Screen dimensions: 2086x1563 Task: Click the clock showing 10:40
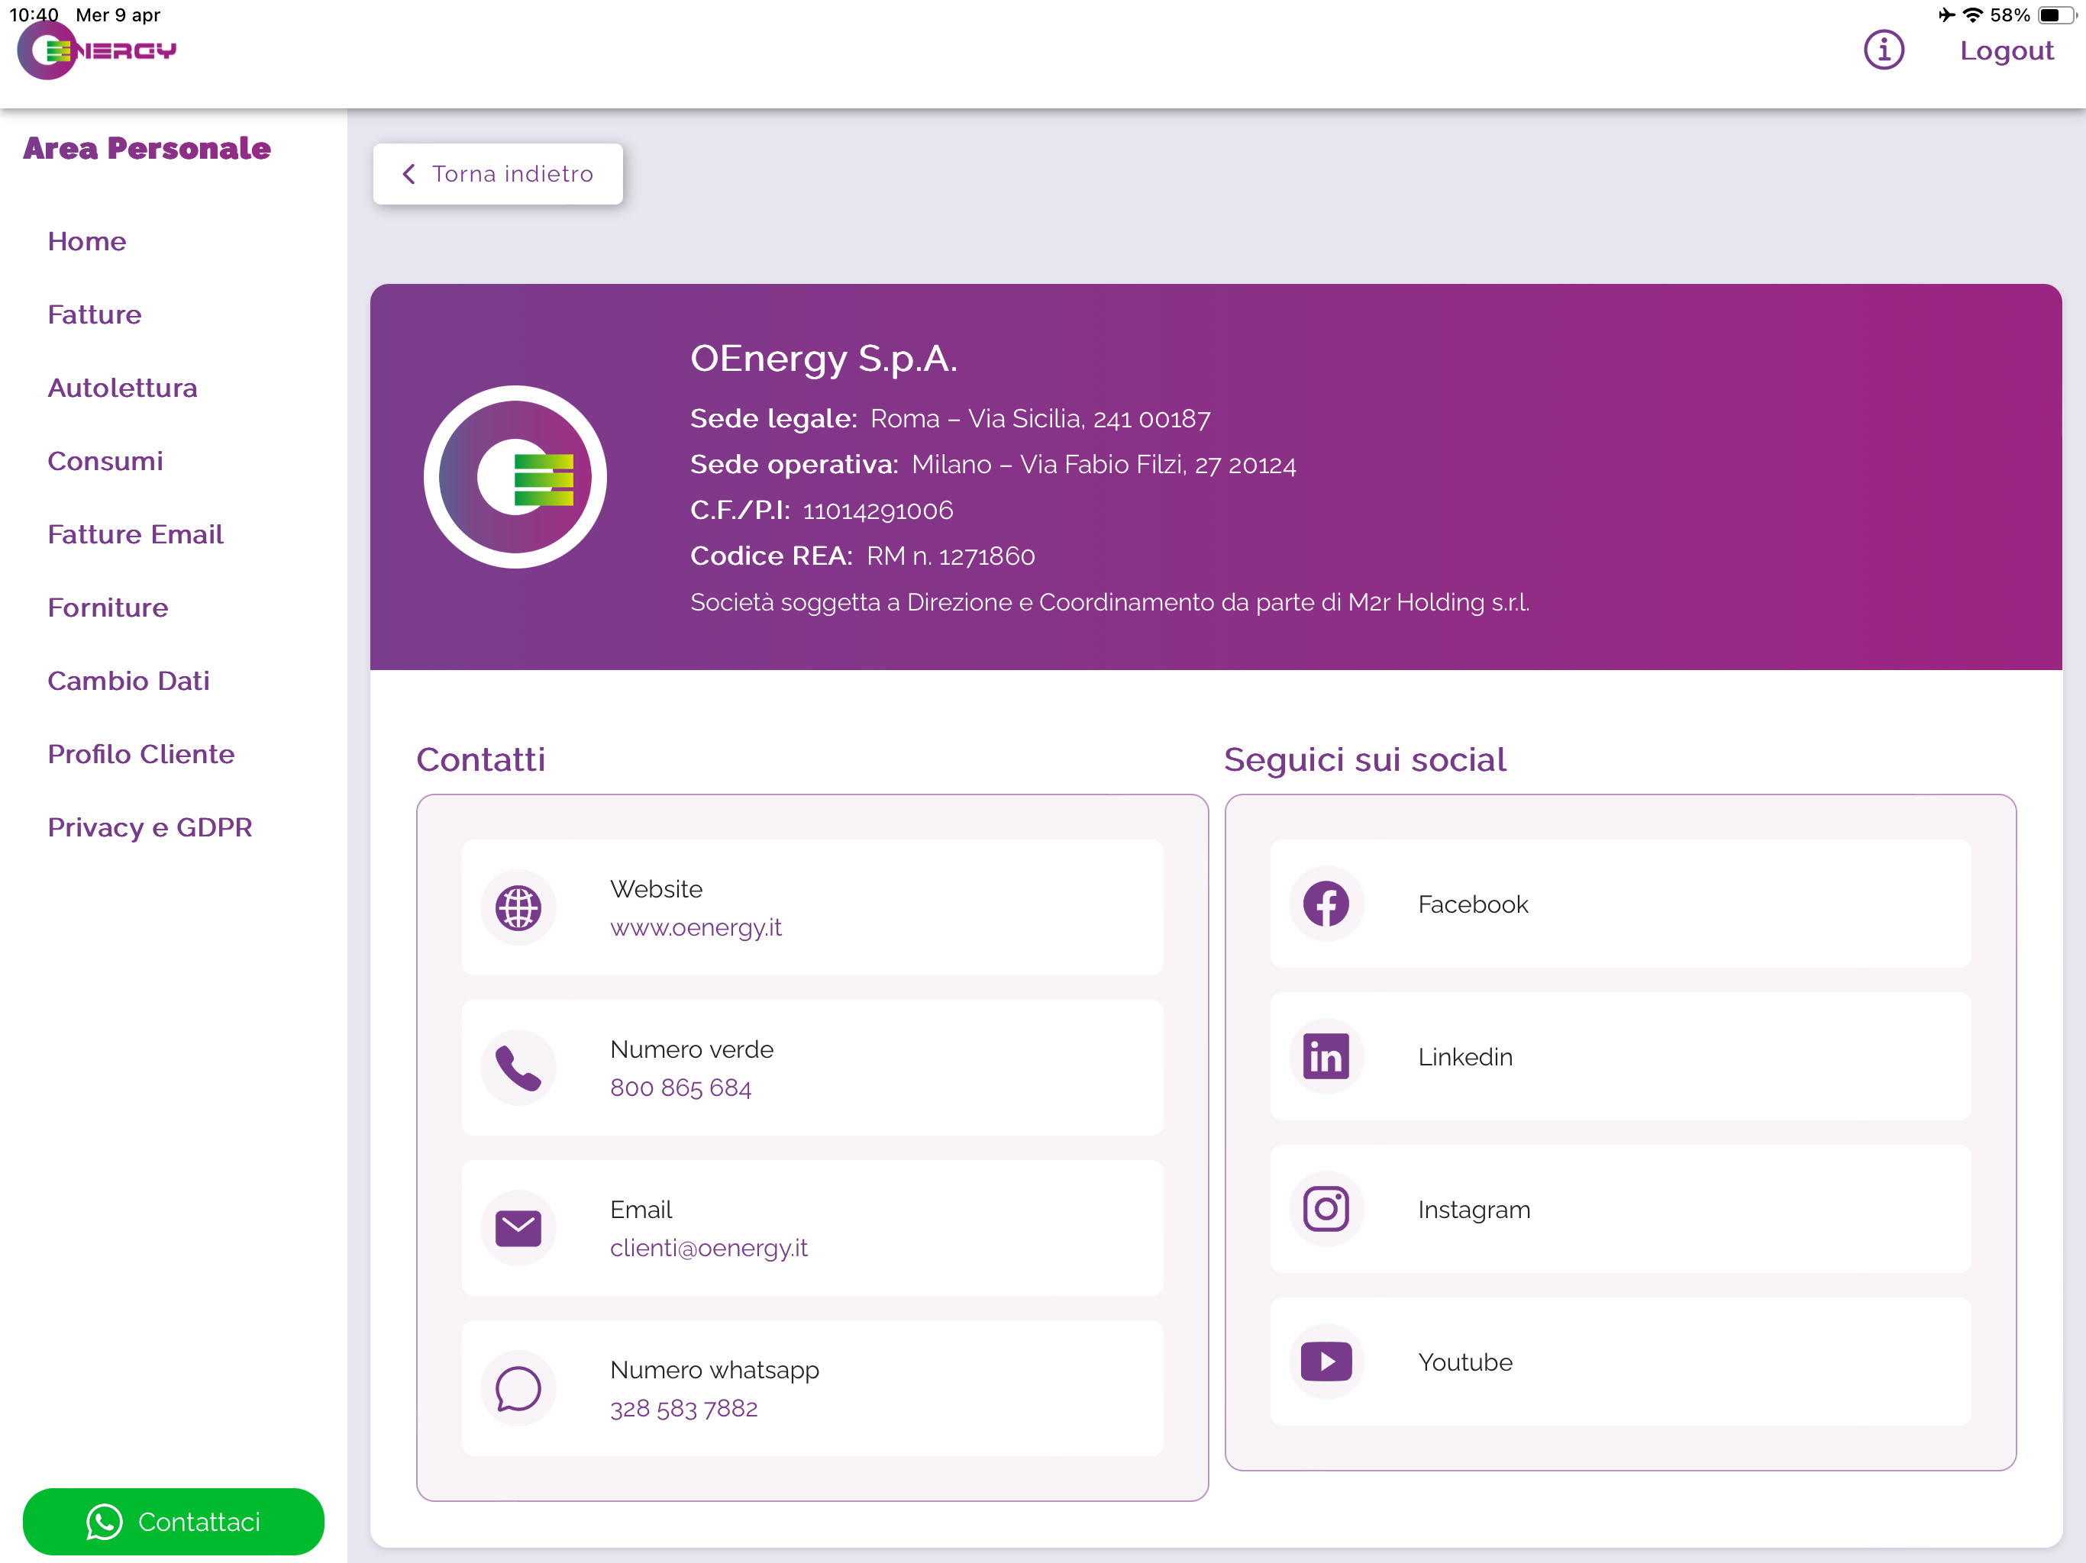click(34, 15)
